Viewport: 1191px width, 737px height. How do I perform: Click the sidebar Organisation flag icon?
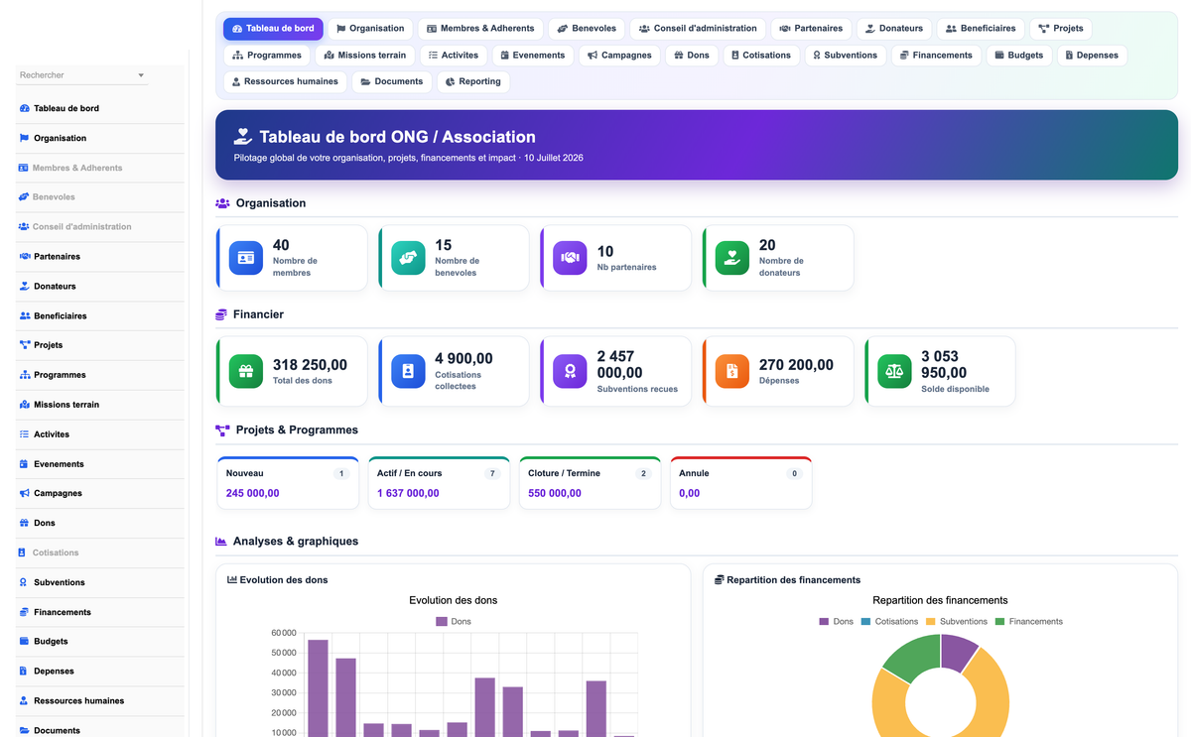click(x=24, y=138)
